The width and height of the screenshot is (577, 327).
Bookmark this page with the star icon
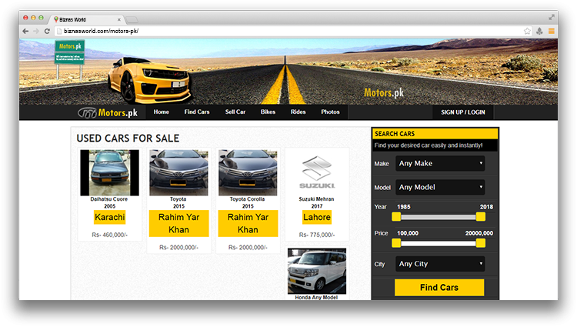pyautogui.click(x=527, y=31)
